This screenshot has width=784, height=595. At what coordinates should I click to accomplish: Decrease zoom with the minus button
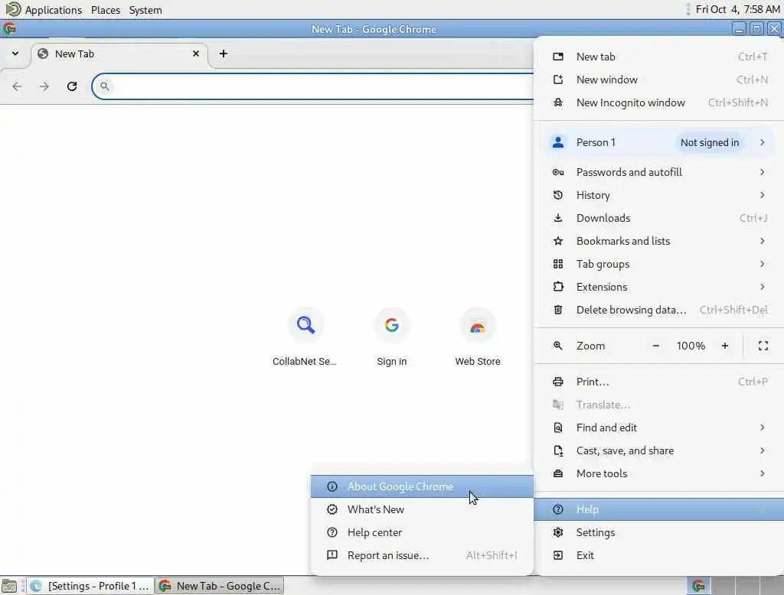[x=656, y=346]
